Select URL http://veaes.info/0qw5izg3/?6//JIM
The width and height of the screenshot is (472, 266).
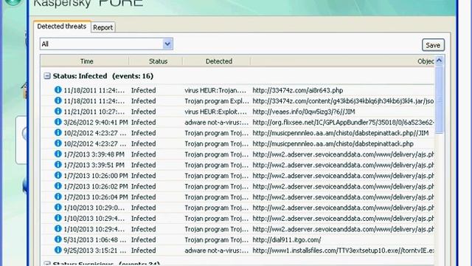point(304,112)
